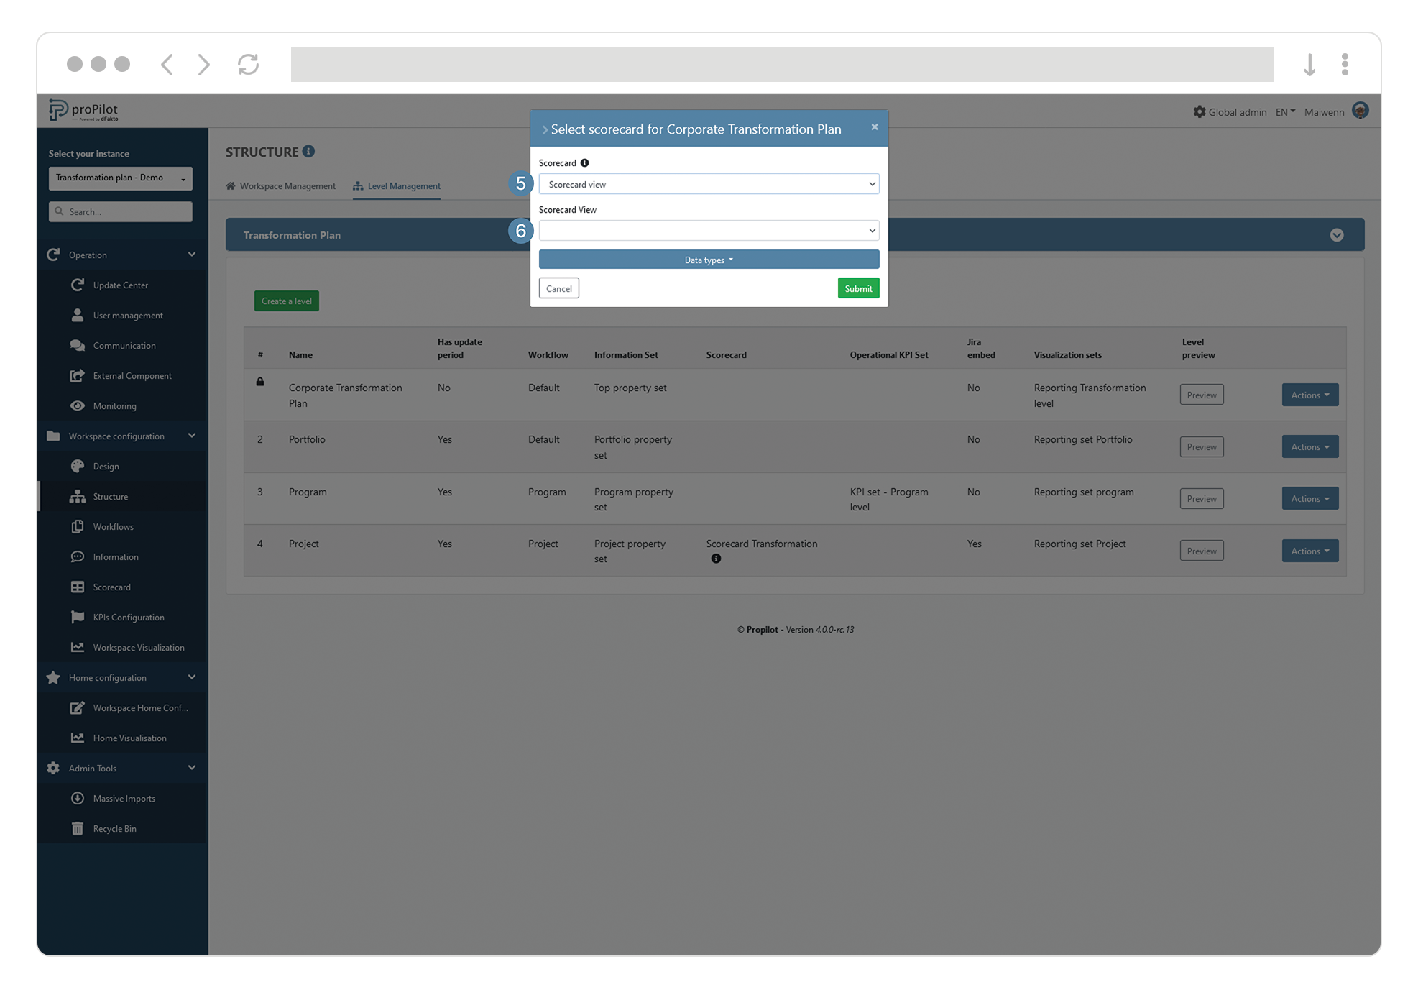Image resolution: width=1418 pixels, height=995 pixels.
Task: Click the Create a level button
Action: [286, 301]
